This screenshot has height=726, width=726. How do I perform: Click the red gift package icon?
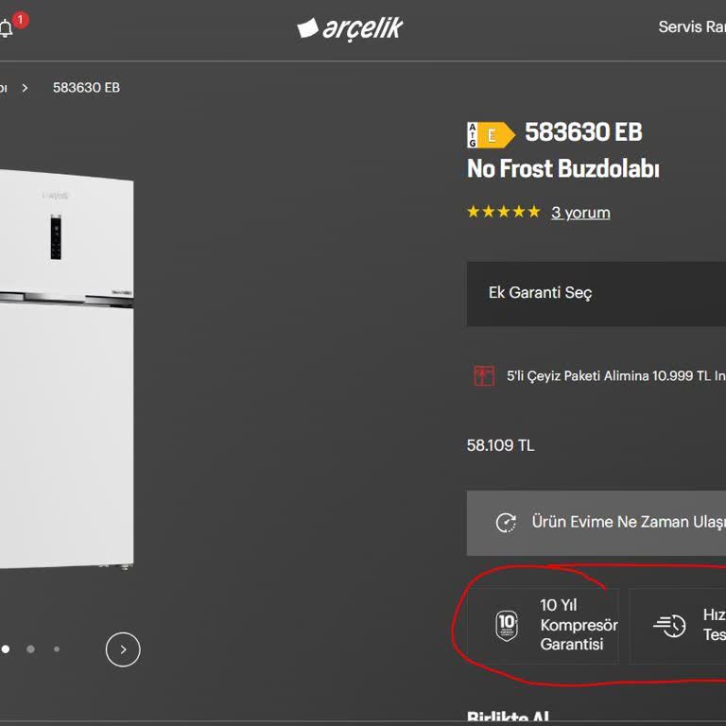[484, 375]
